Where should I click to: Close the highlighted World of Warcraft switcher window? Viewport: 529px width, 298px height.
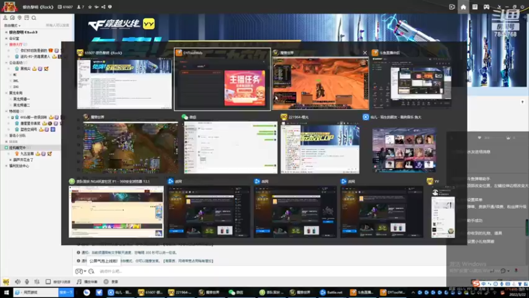pos(365,53)
